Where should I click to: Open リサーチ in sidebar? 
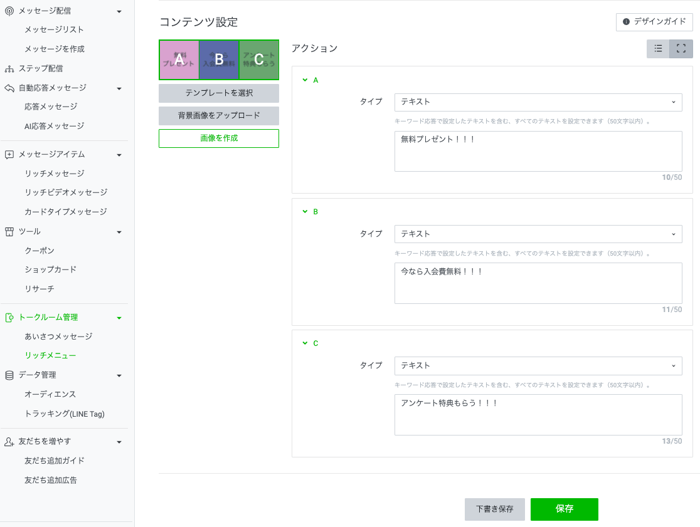tap(40, 289)
